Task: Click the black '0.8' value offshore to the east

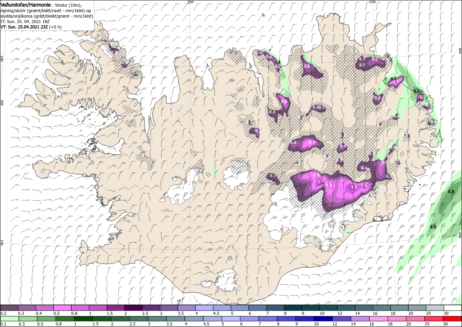Action: 451,192
